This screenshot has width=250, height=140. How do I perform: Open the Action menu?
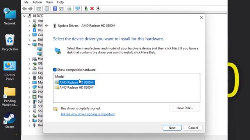[x=37, y=2]
